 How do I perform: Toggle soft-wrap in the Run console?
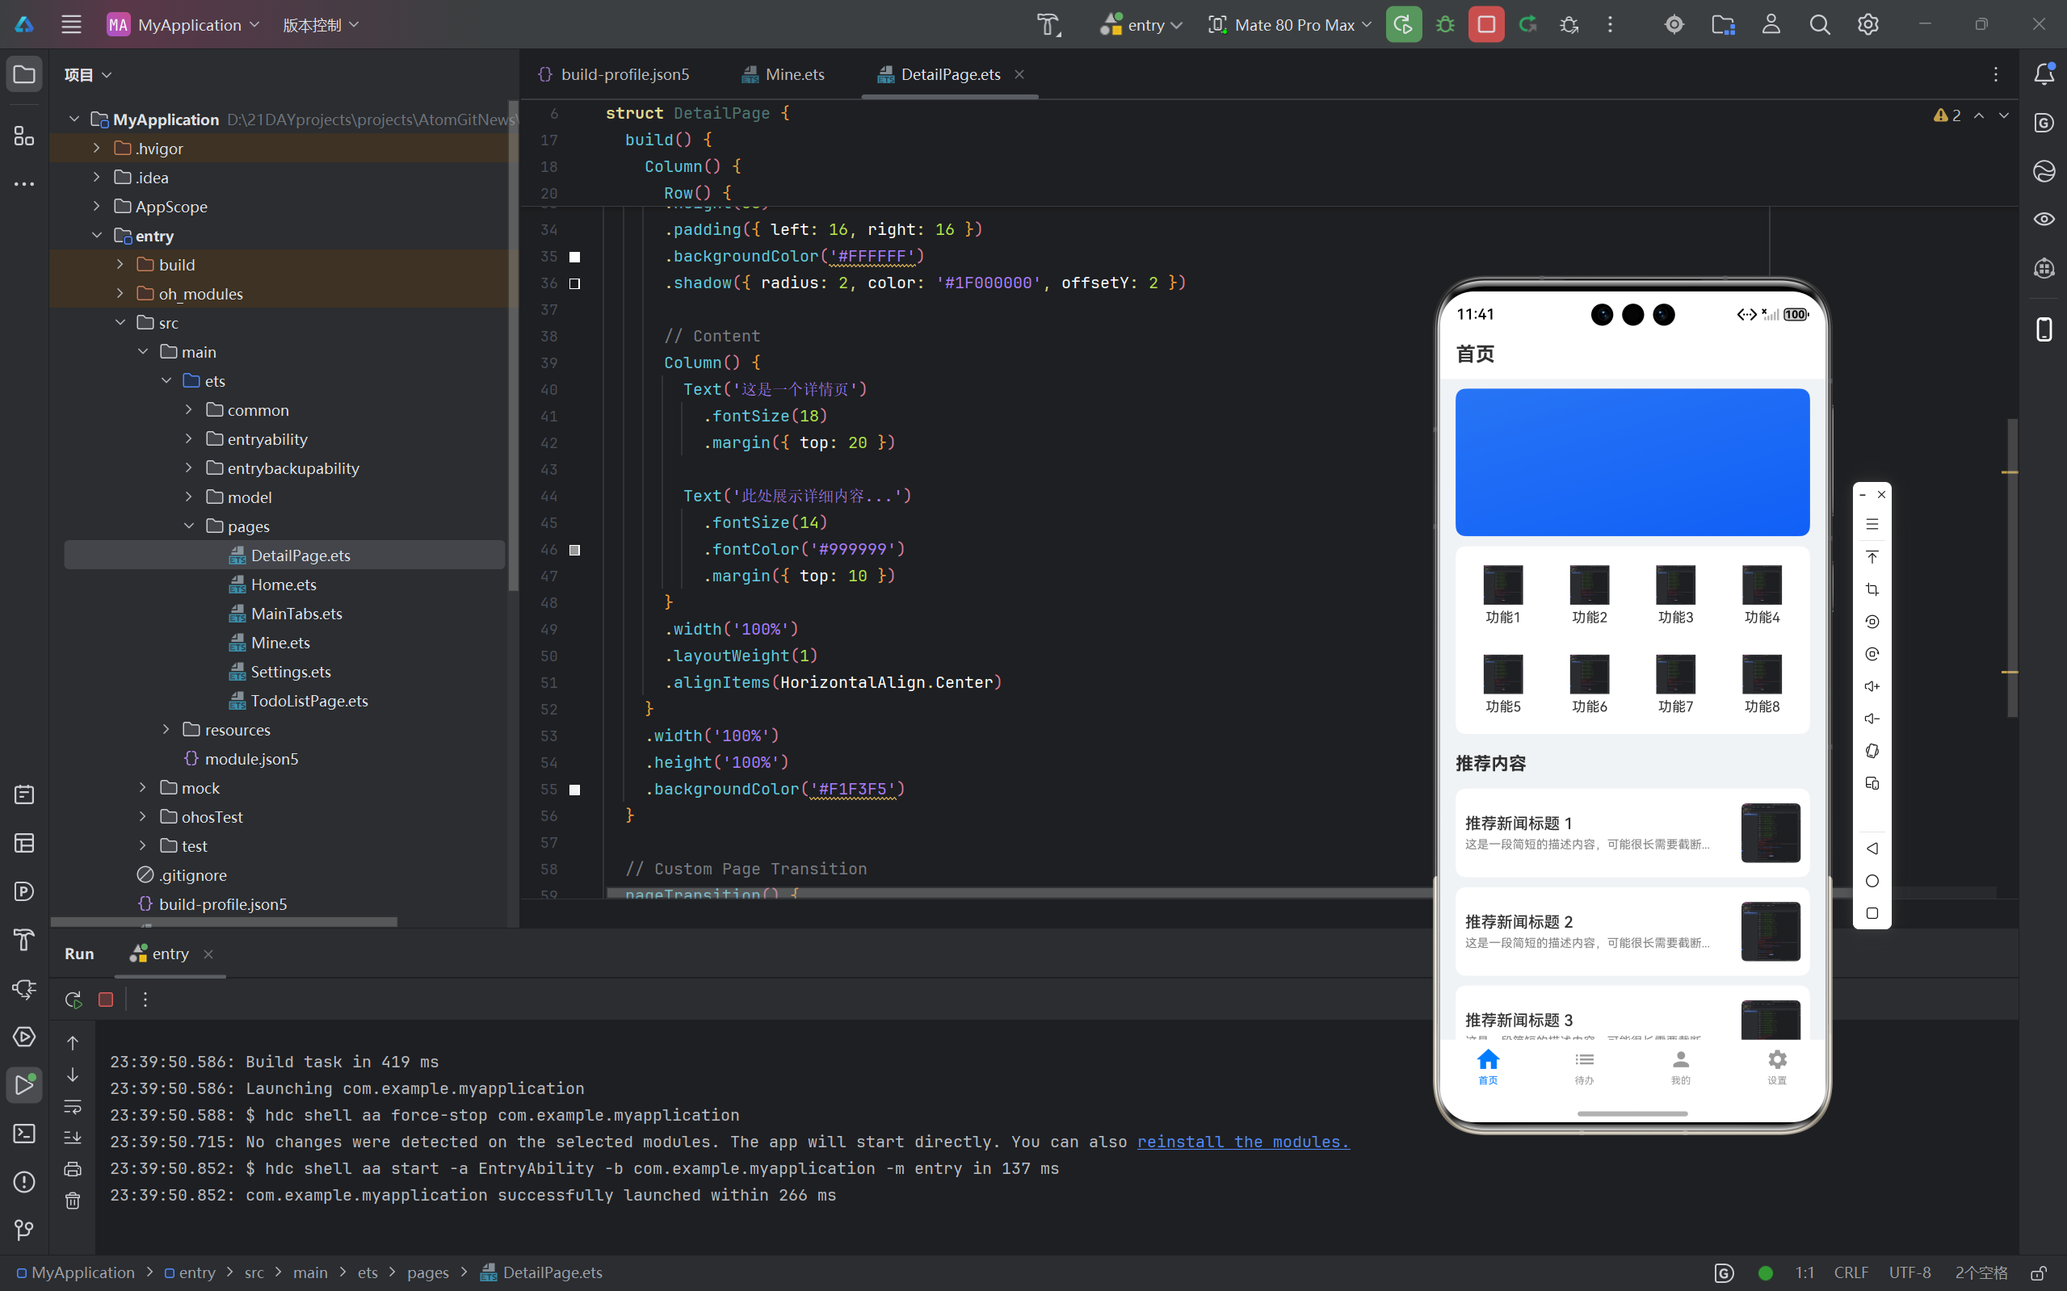click(73, 1107)
